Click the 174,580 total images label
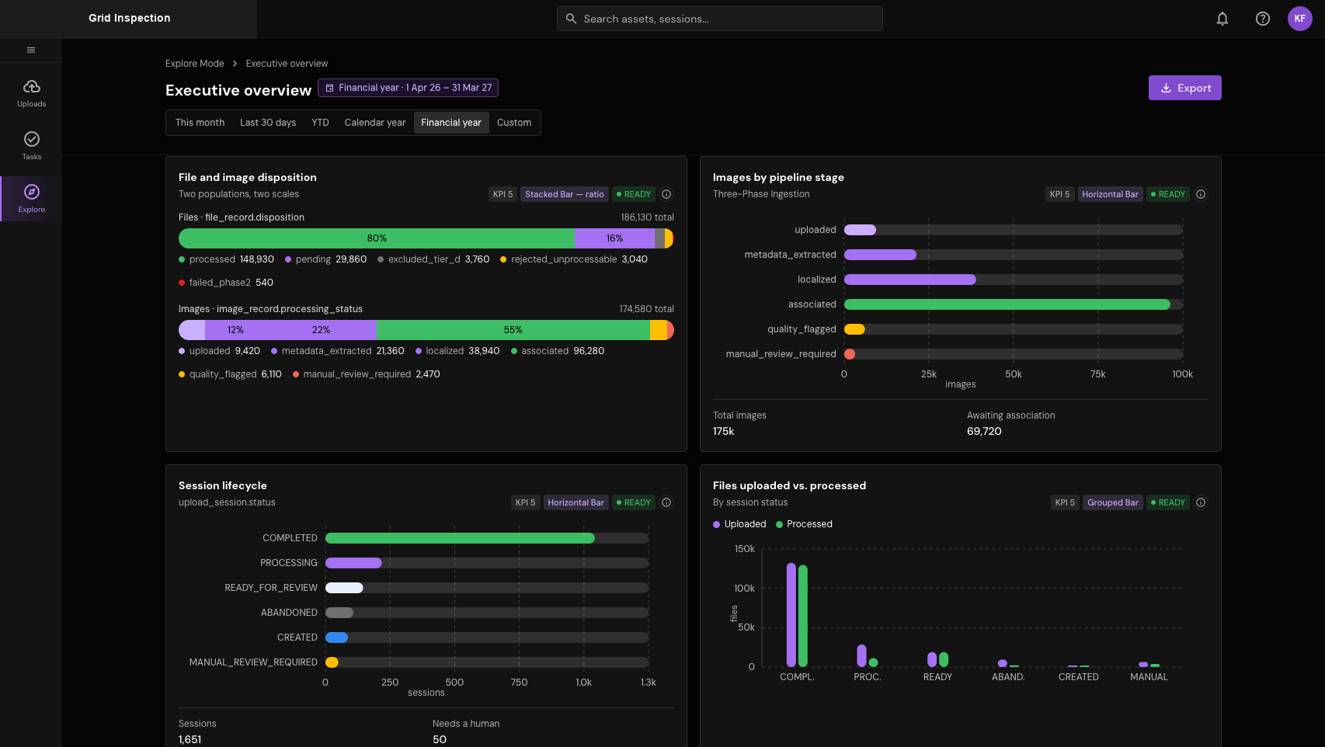1325x747 pixels. 646,309
